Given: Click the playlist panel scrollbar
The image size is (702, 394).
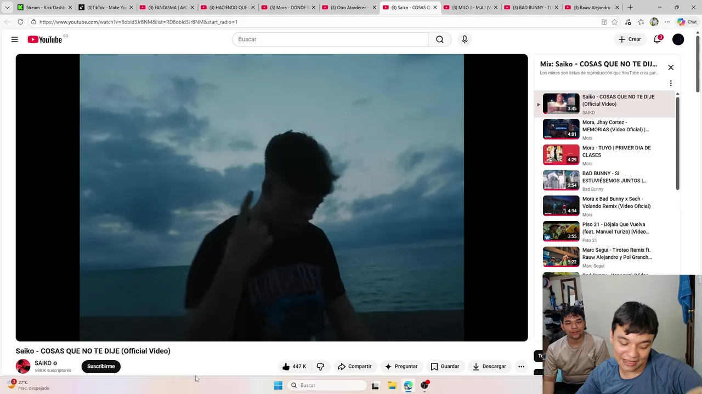Looking at the screenshot, I should pos(678,143).
